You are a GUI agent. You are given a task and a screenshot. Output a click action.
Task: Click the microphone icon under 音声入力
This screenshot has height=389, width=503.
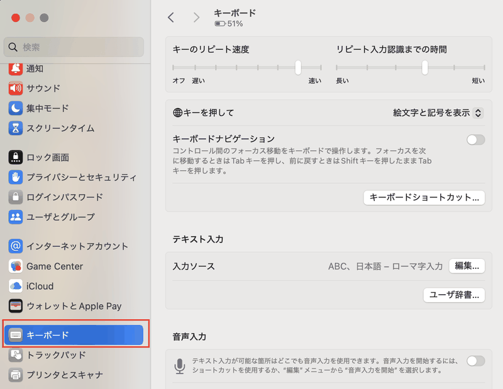pyautogui.click(x=180, y=366)
